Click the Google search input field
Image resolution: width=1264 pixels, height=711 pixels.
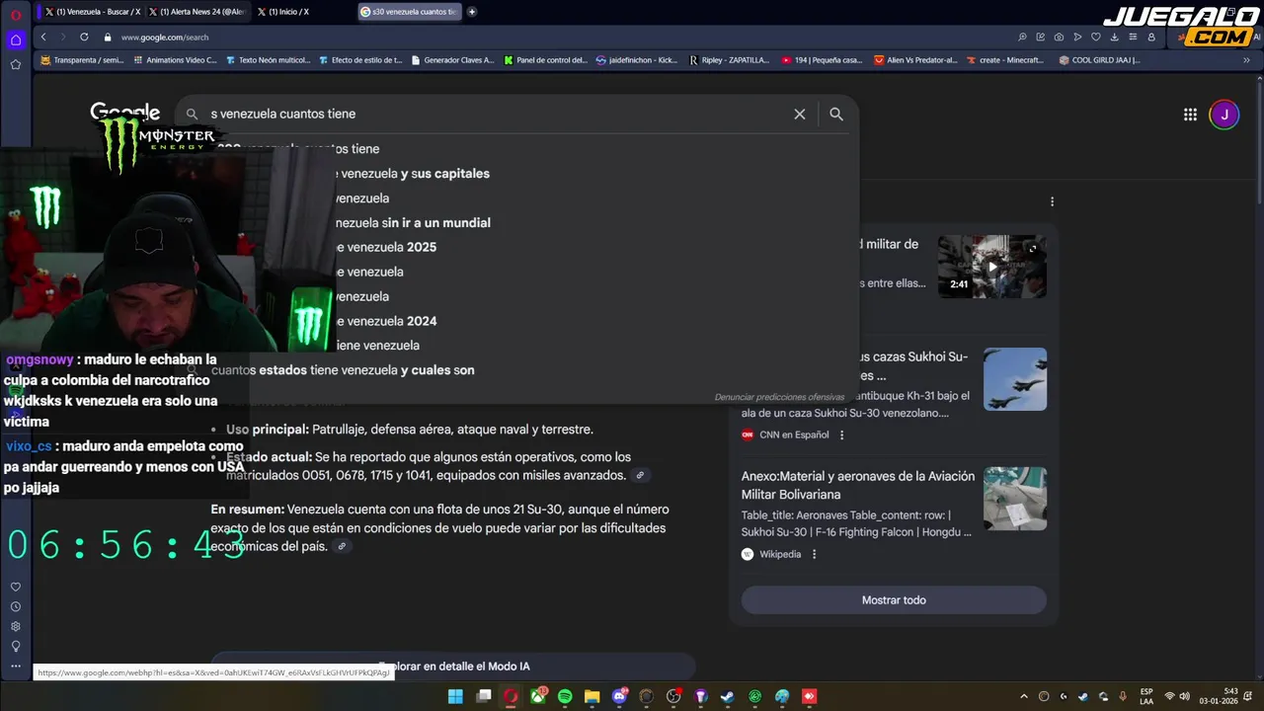494,114
